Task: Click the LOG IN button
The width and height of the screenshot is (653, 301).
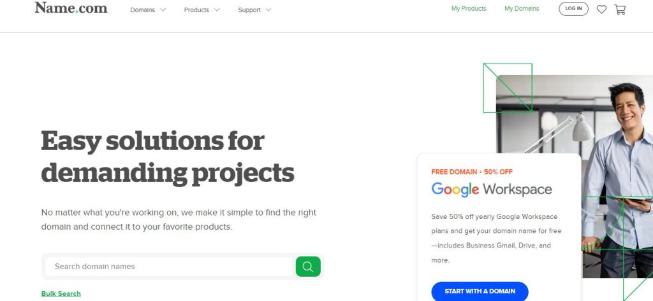Action: 573,9
